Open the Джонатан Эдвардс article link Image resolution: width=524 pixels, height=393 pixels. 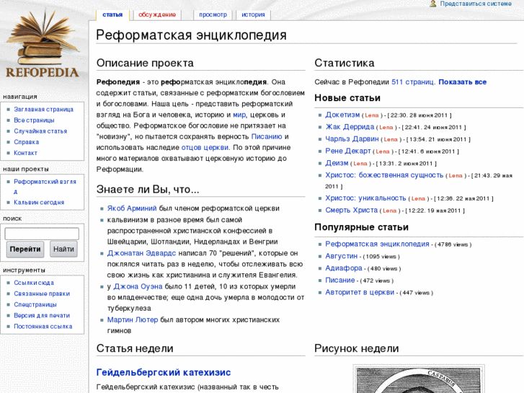pyautogui.click(x=141, y=253)
